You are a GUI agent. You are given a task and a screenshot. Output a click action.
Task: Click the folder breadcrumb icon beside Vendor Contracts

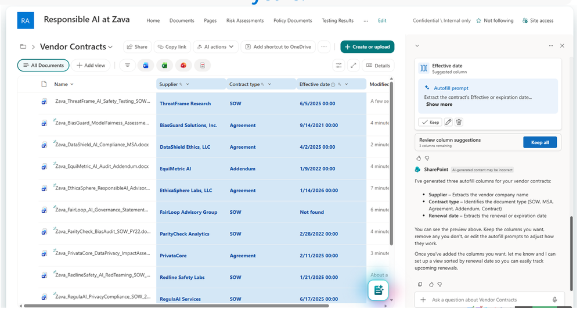point(23,46)
